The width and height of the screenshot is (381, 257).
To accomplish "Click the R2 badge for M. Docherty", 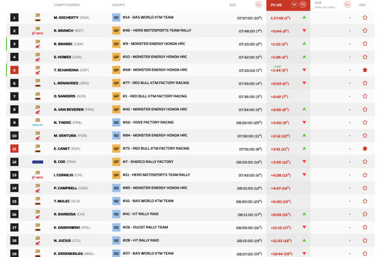I will point(116,17).
